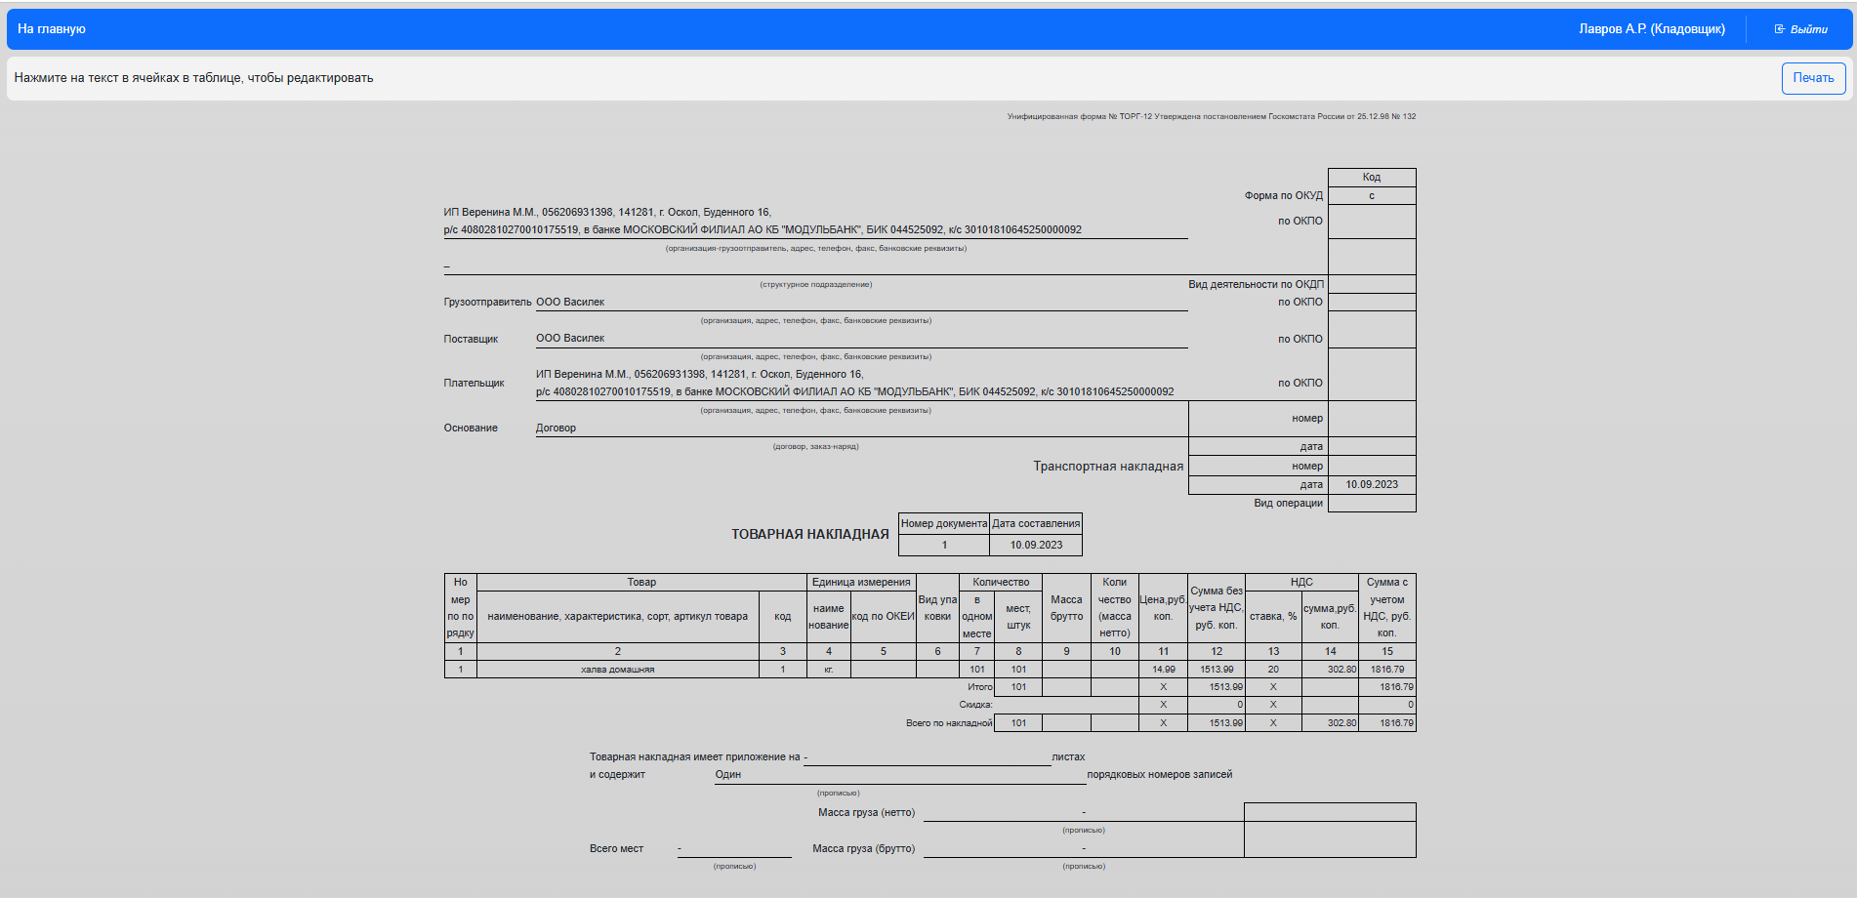Click the Вид операции label
This screenshot has width=1857, height=898.
(x=1289, y=504)
